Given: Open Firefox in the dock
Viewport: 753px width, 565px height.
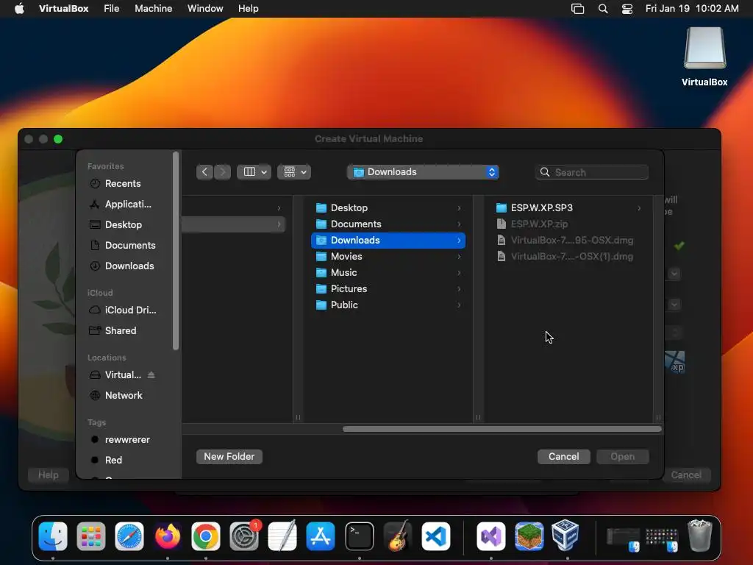Looking at the screenshot, I should pyautogui.click(x=168, y=536).
